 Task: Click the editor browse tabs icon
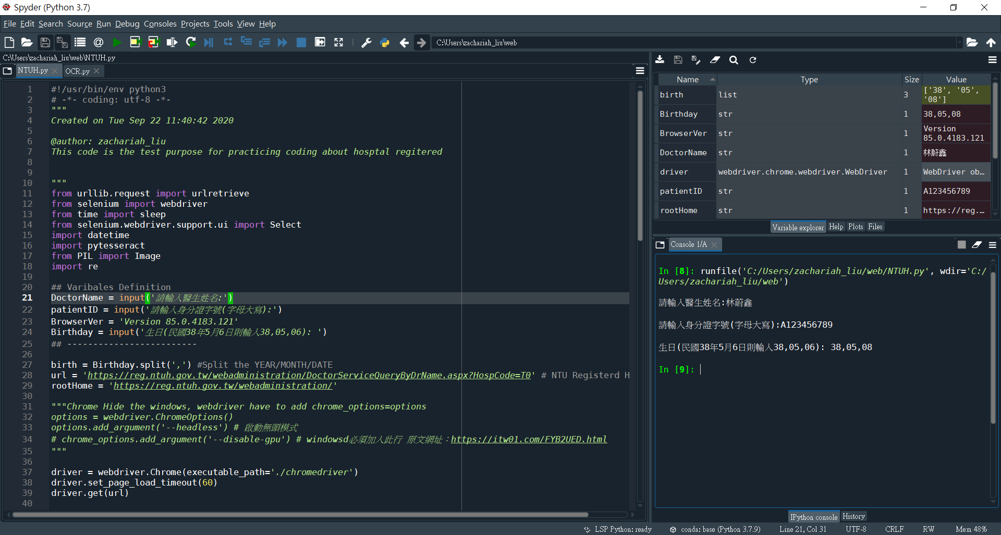tap(7, 71)
